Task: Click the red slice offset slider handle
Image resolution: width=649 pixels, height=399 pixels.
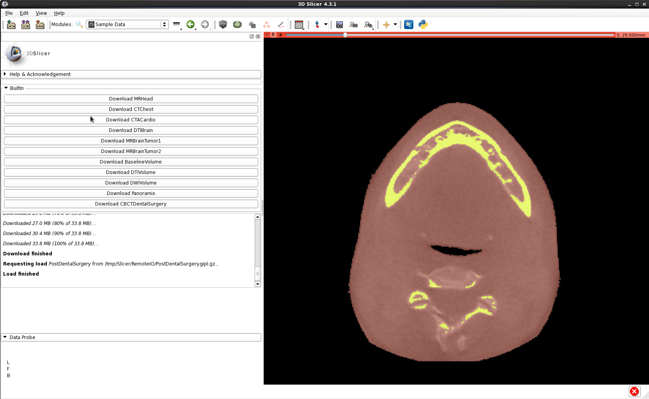Action: pos(345,35)
